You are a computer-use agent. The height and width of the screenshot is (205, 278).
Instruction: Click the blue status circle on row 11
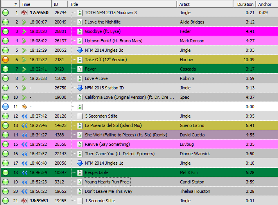[5, 107]
